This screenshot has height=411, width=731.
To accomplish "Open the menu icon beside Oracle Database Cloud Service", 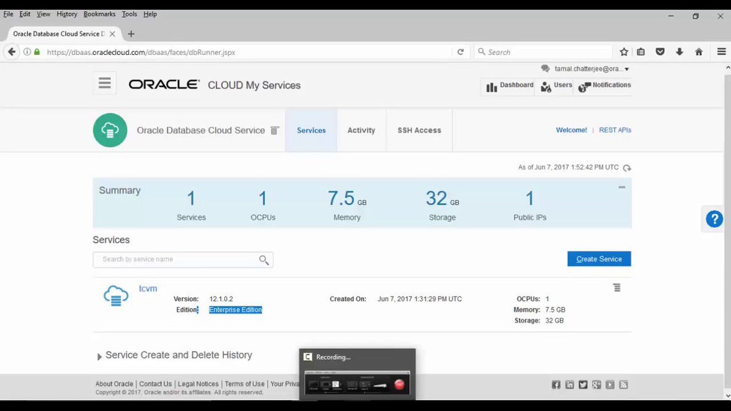I will [275, 130].
